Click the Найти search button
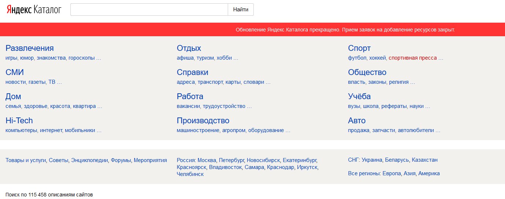This screenshot has width=505, height=199. coord(241,10)
